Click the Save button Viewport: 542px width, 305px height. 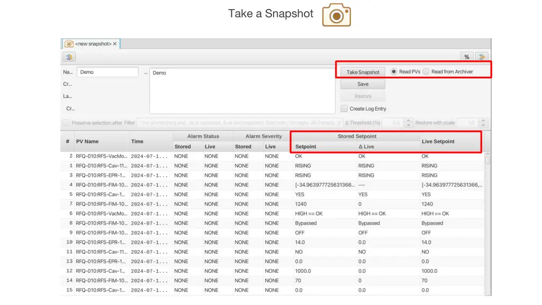pos(363,84)
